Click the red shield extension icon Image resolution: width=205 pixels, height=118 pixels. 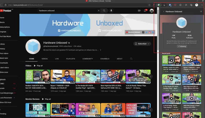pyautogui.click(x=175, y=5)
